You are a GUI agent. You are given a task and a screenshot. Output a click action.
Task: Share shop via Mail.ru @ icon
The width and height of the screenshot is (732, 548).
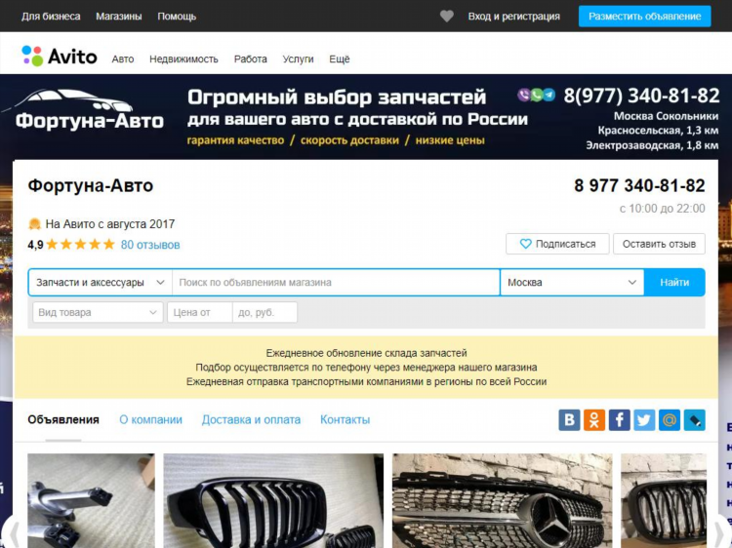[670, 420]
